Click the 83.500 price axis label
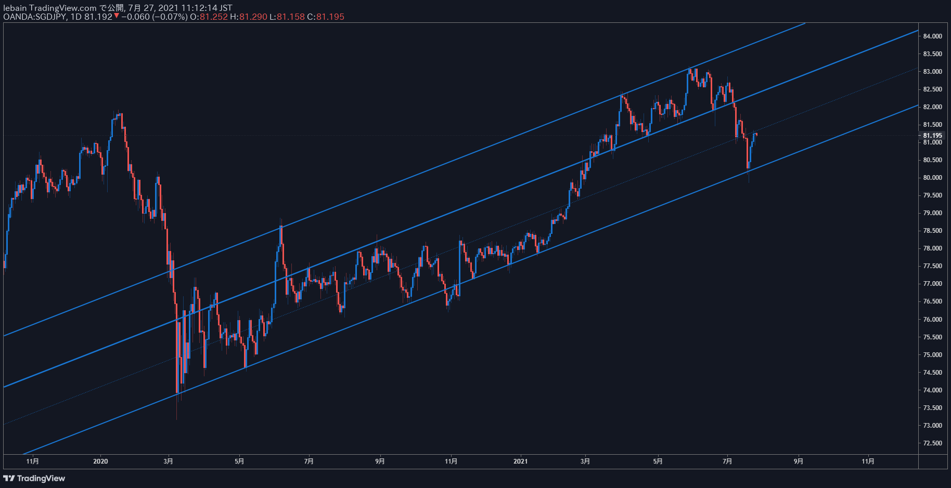Image resolution: width=951 pixels, height=488 pixels. click(932, 54)
